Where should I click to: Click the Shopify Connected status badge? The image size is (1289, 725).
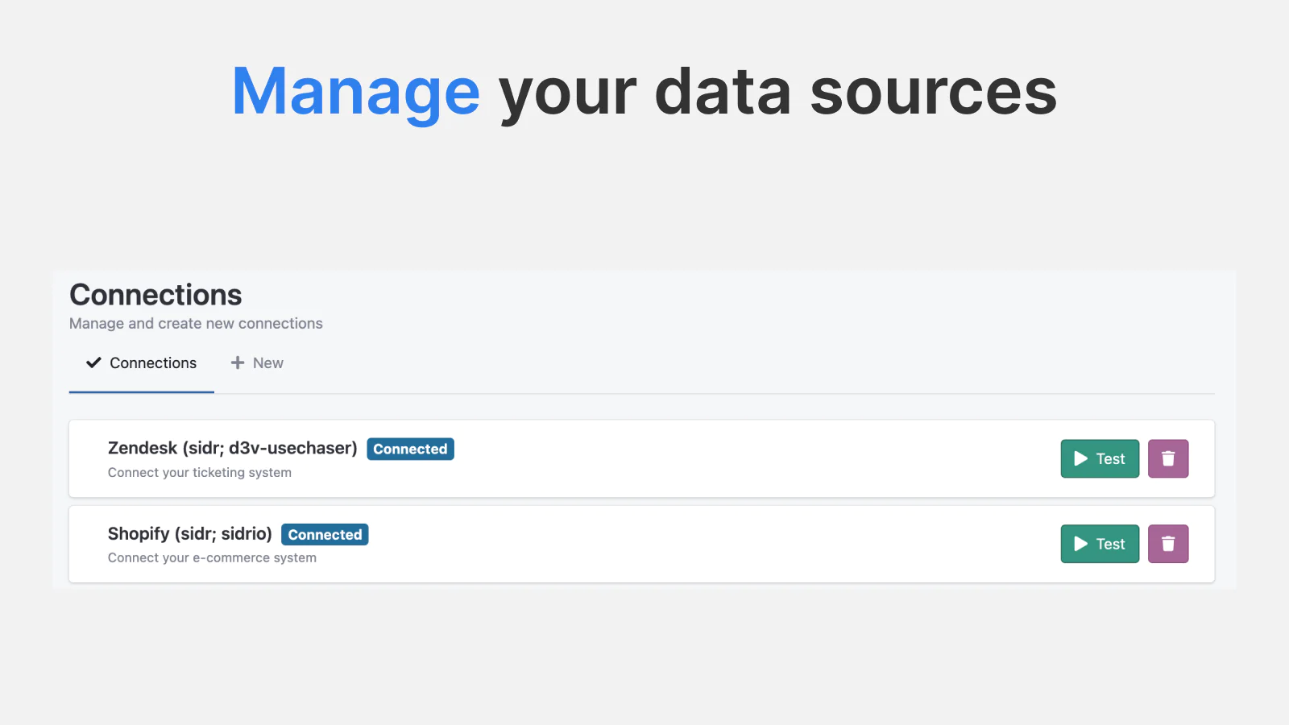click(325, 534)
